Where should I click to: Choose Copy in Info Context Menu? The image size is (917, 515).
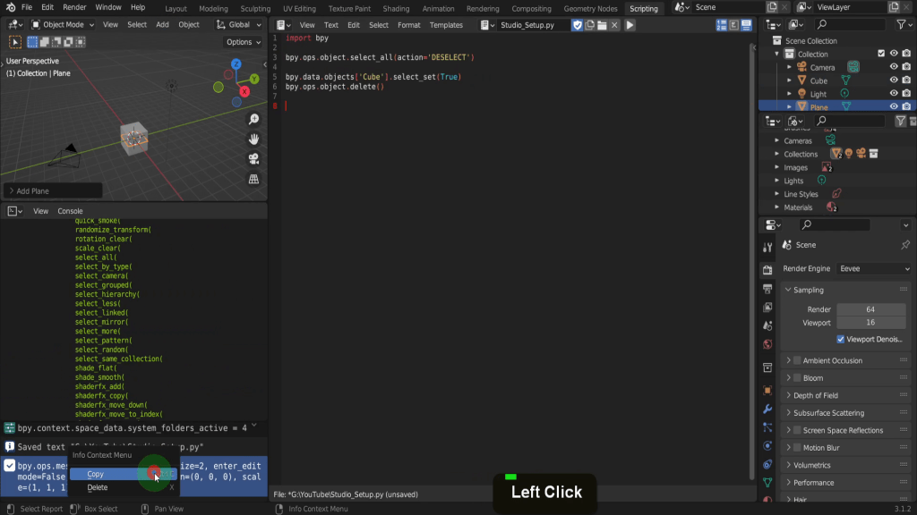(96, 474)
